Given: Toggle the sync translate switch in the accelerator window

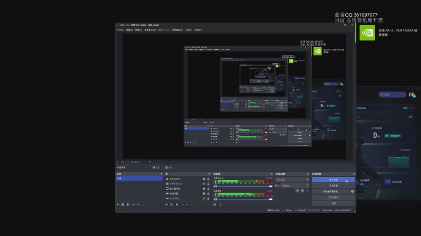Looking at the screenshot, I should pos(363,184).
